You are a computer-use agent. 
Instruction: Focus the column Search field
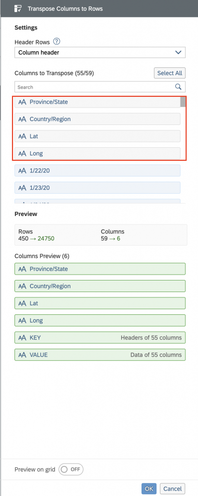click(95, 87)
